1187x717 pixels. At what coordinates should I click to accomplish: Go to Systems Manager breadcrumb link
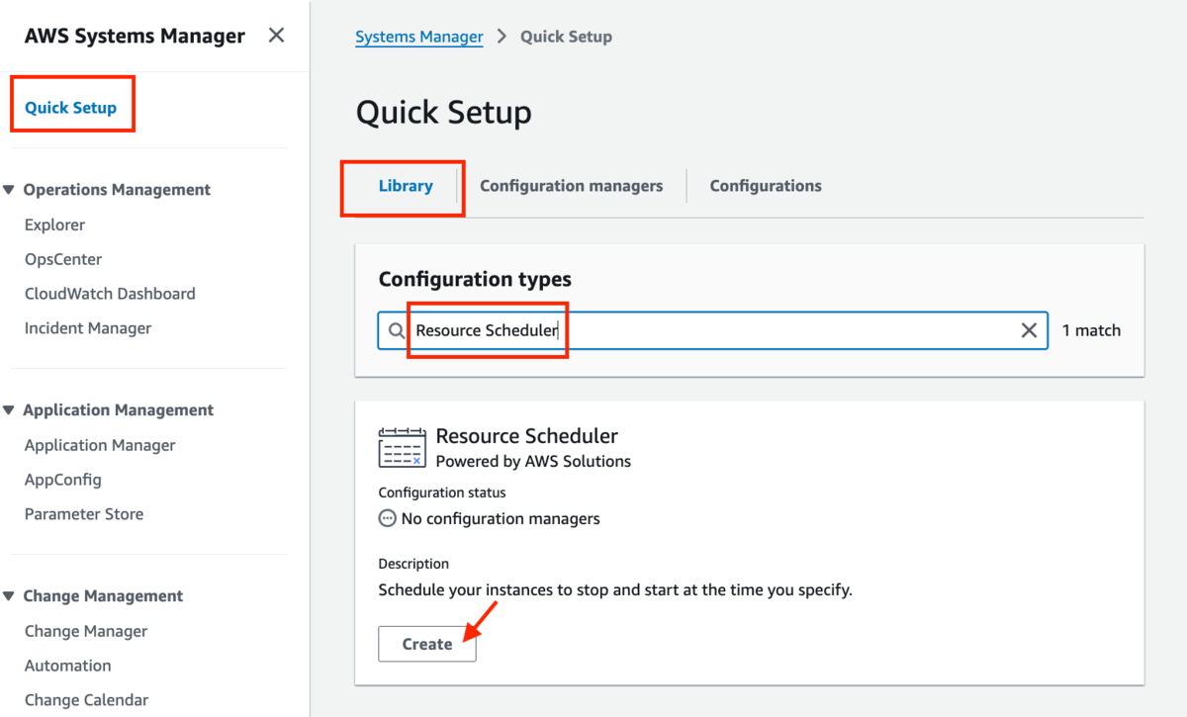[419, 37]
